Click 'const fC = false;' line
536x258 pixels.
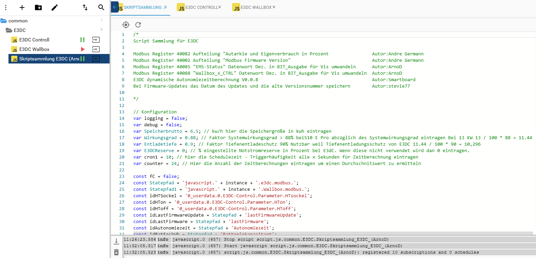[156, 176]
